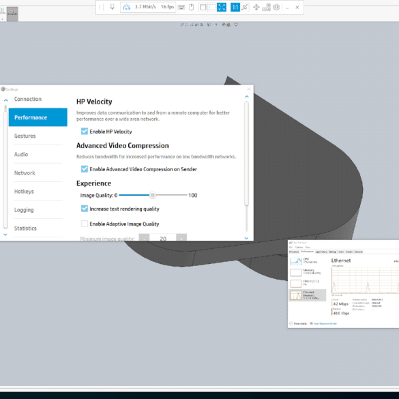Switch to Processes tab in Task Manager
399x399 pixels.
pos(294,252)
